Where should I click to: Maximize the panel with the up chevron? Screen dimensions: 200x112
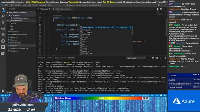point(161,58)
